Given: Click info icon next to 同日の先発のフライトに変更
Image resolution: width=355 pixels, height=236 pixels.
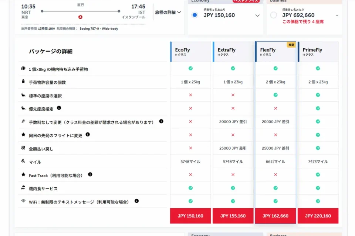Looking at the screenshot, I should click(x=88, y=135).
